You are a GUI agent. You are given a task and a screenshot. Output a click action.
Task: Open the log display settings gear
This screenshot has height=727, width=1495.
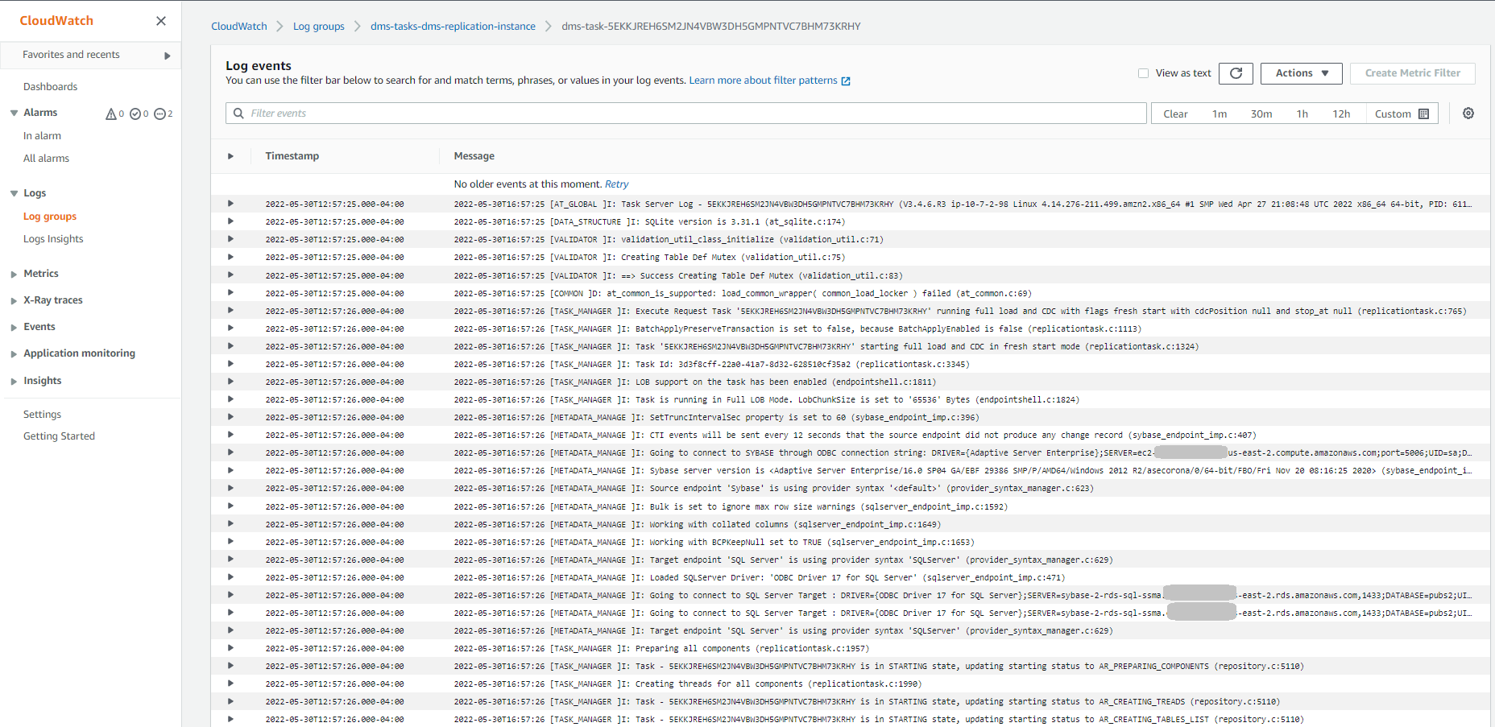coord(1468,114)
